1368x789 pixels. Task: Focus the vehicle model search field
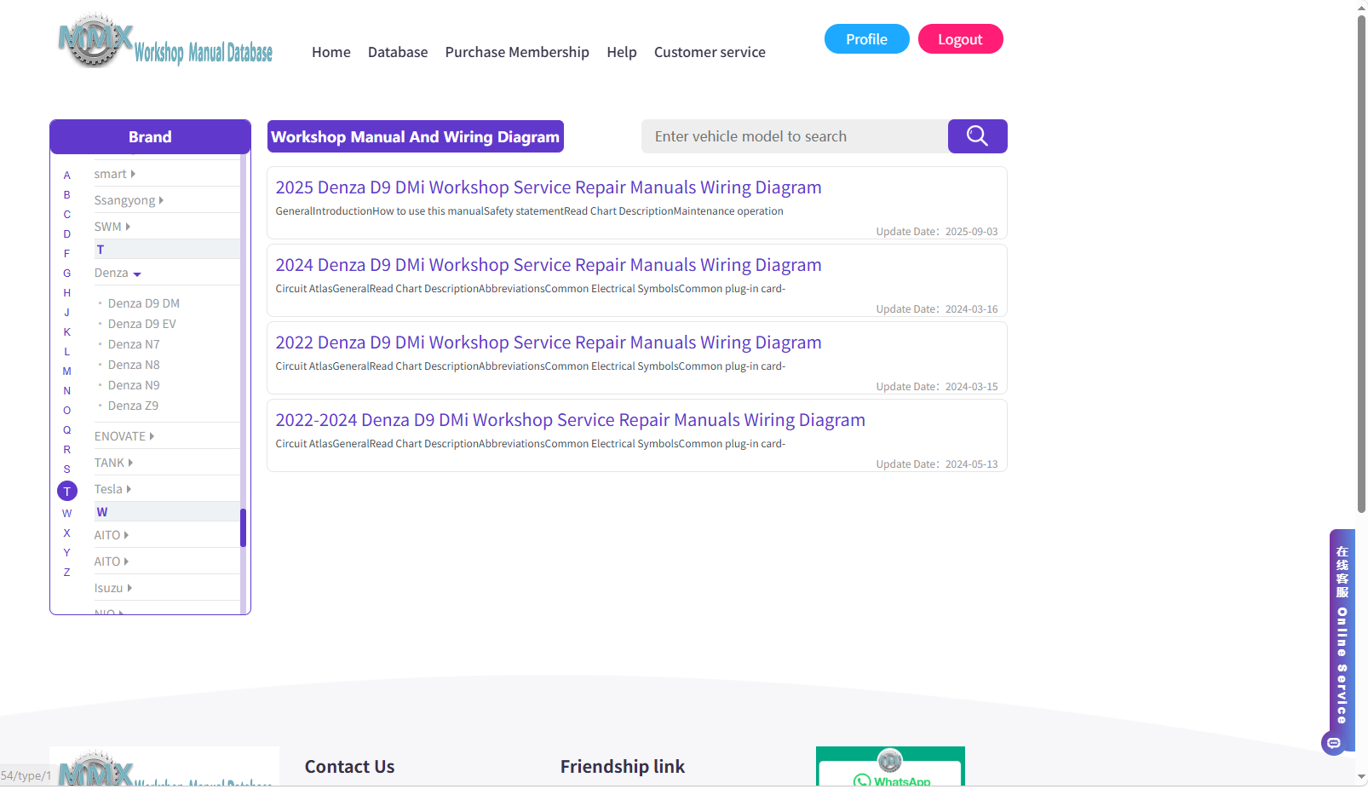coord(795,136)
